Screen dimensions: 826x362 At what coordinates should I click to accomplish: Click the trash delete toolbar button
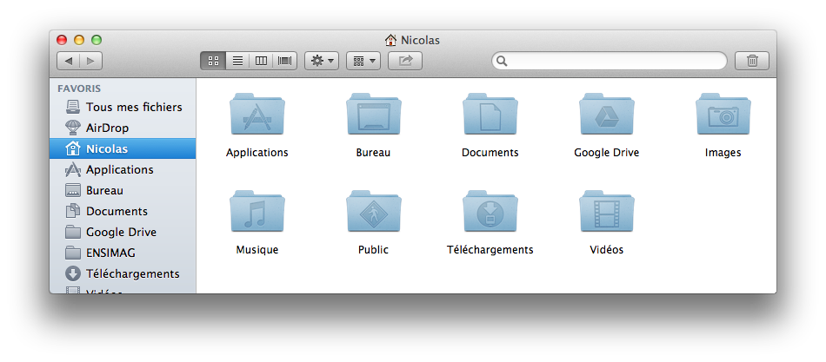point(752,61)
